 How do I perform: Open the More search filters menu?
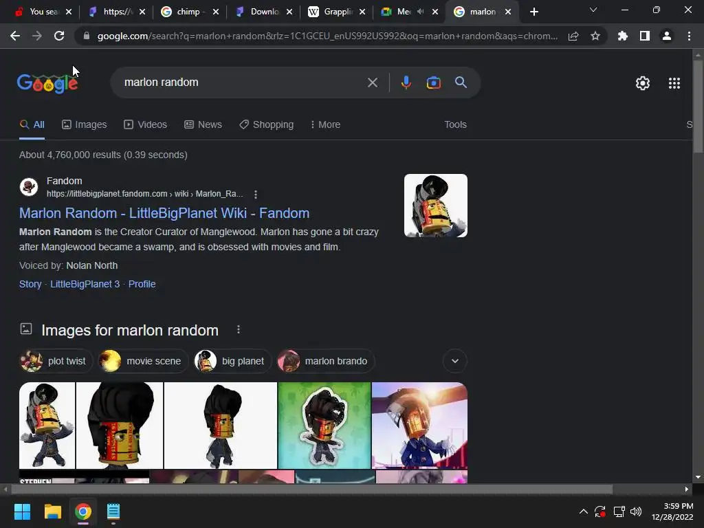(x=325, y=125)
